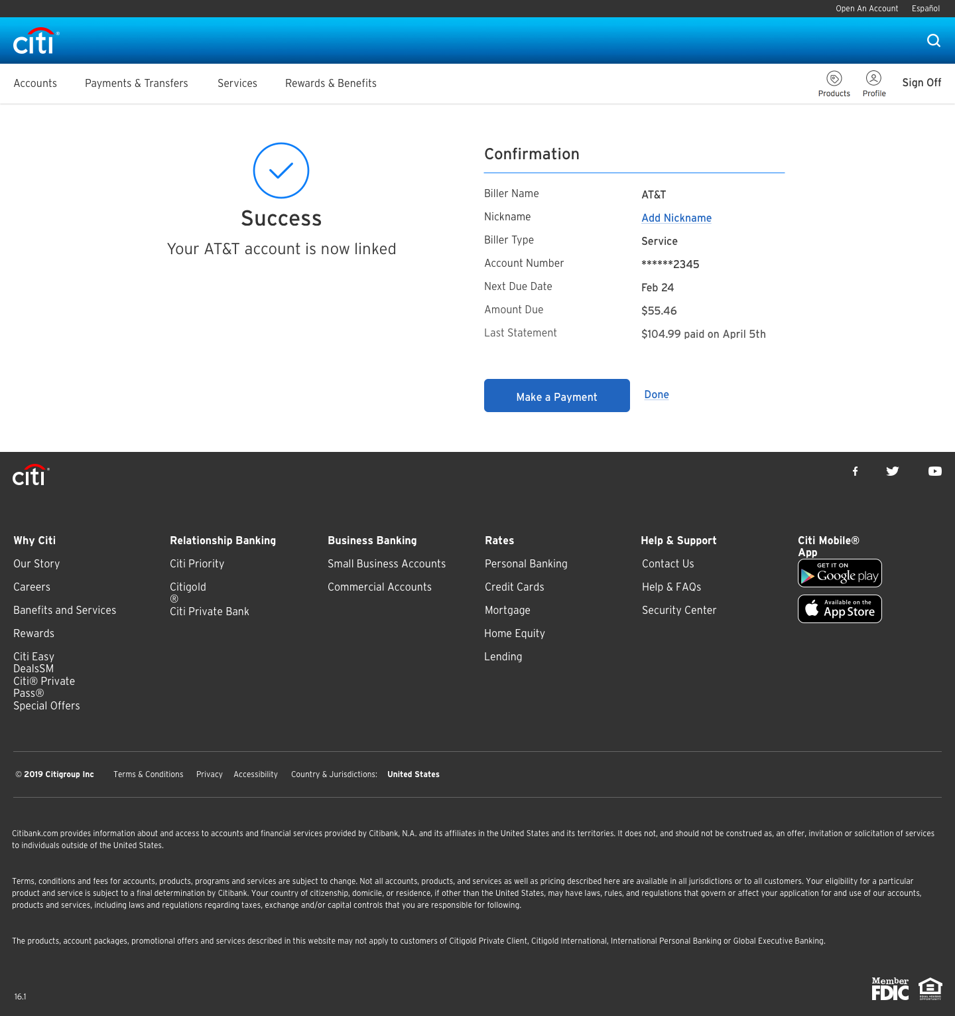Viewport: 955px width, 1016px height.
Task: Visit Citi's Facebook page icon
Action: coord(856,471)
